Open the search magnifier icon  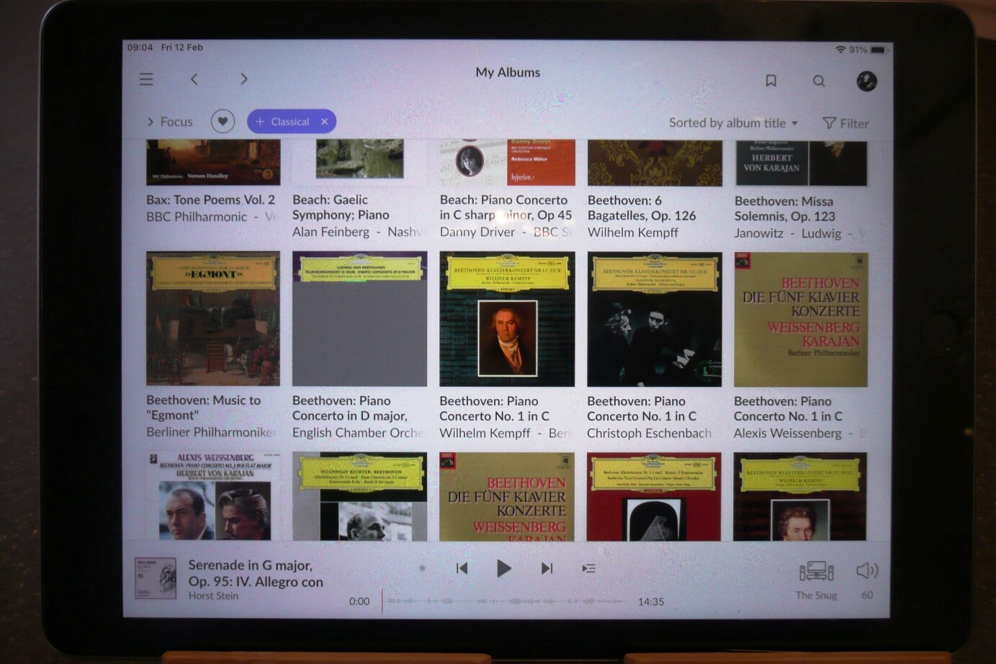click(819, 81)
